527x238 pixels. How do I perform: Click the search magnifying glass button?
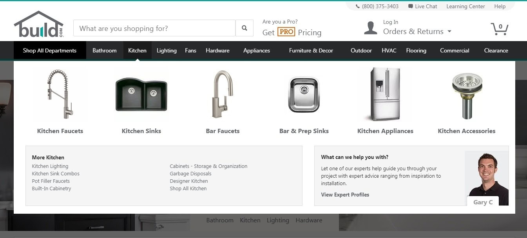(244, 28)
